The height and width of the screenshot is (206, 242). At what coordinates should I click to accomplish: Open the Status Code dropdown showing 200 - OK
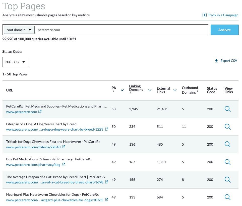click(x=15, y=62)
